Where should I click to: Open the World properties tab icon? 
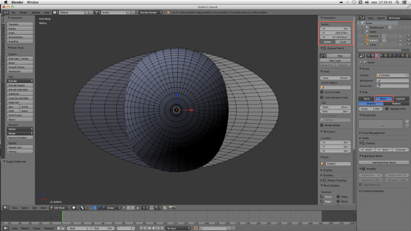click(381, 55)
